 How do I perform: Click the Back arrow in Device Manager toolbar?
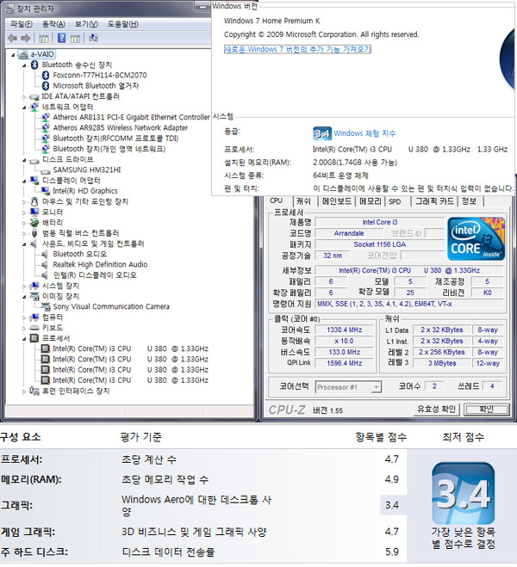tap(12, 38)
